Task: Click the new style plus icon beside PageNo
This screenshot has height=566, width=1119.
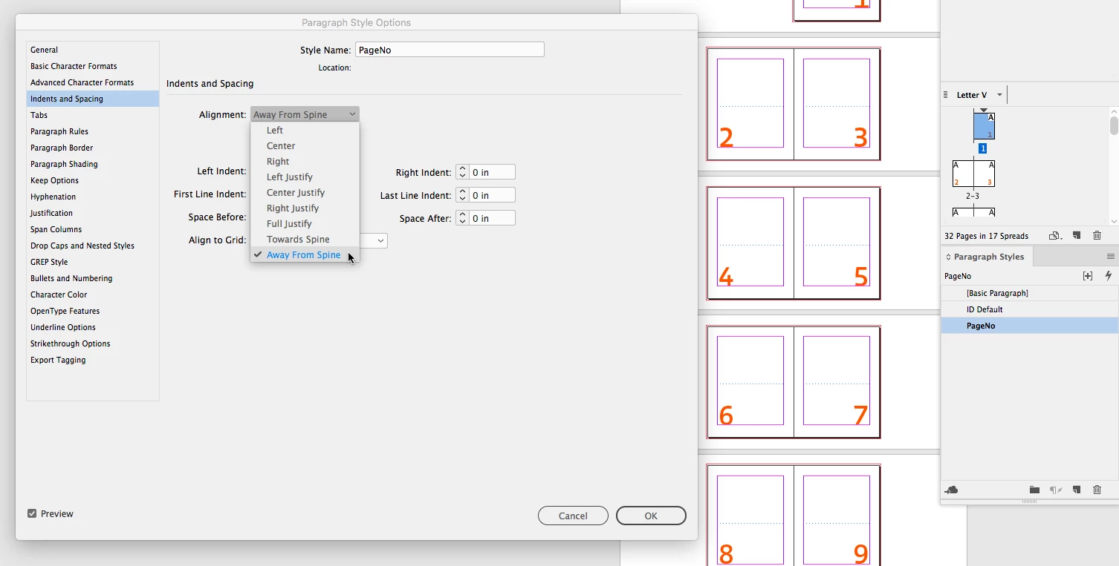Action: click(x=1088, y=276)
